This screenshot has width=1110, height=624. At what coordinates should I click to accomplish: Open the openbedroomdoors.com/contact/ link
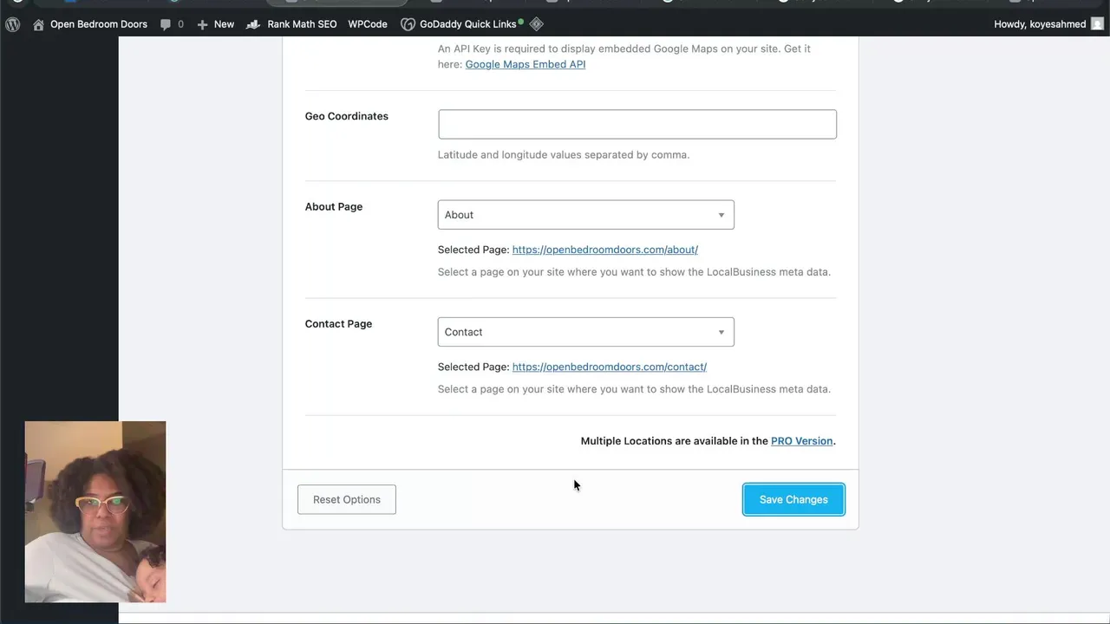click(x=609, y=367)
